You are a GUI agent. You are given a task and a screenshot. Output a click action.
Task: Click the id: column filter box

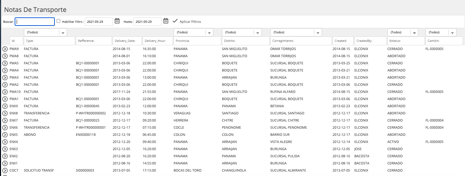pyautogui.click(x=16, y=41)
